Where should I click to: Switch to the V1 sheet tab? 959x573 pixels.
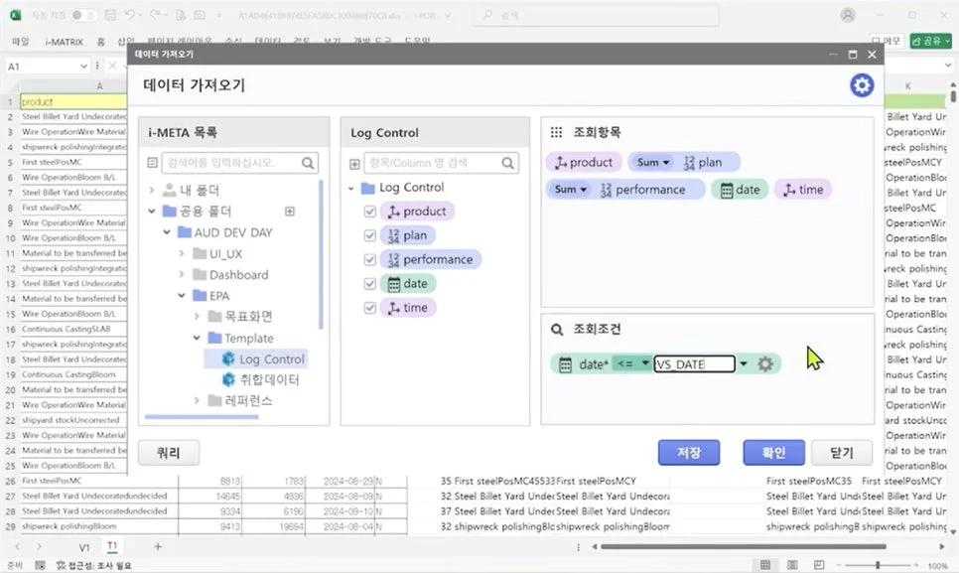(84, 547)
